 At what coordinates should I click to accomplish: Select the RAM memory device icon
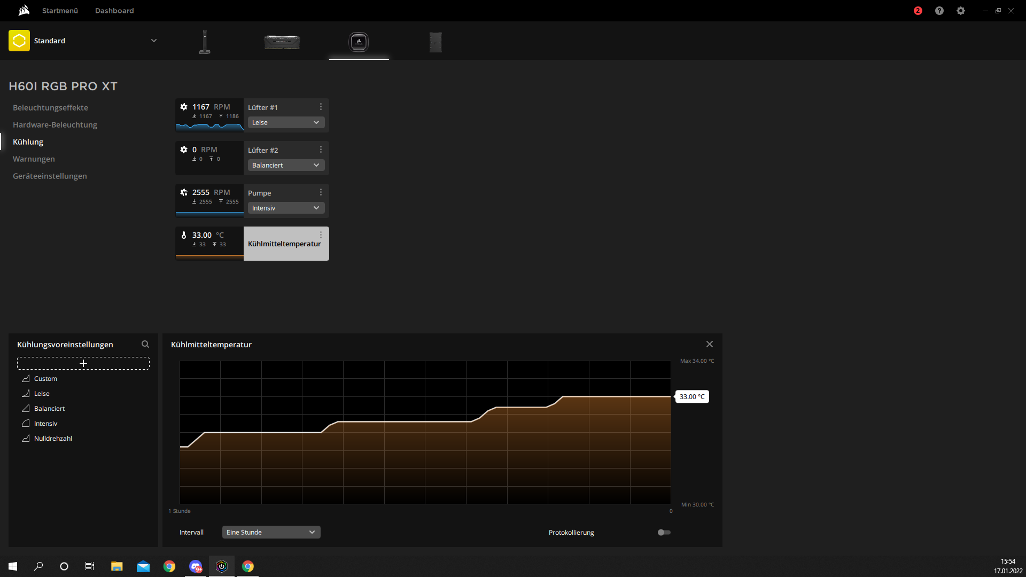[282, 42]
